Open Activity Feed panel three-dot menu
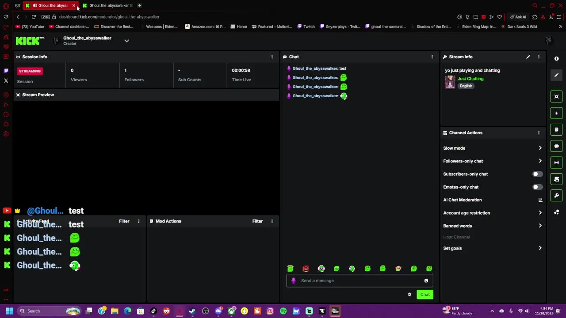The height and width of the screenshot is (318, 566). coord(139,221)
